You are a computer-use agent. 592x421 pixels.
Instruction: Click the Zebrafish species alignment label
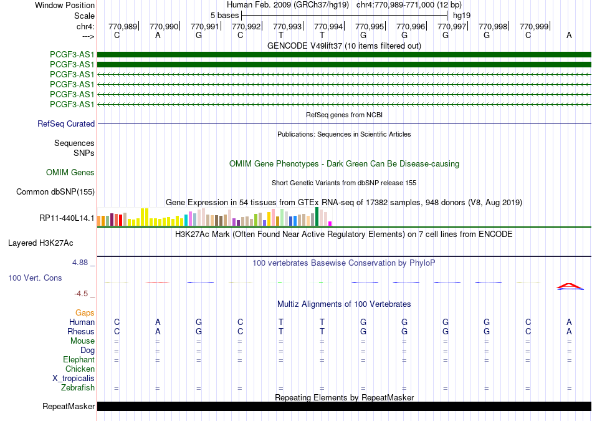pyautogui.click(x=78, y=387)
